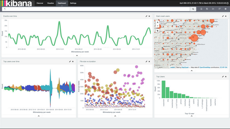
Task: Create a new dashboard via toolbar icon
Action: coord(201,9)
